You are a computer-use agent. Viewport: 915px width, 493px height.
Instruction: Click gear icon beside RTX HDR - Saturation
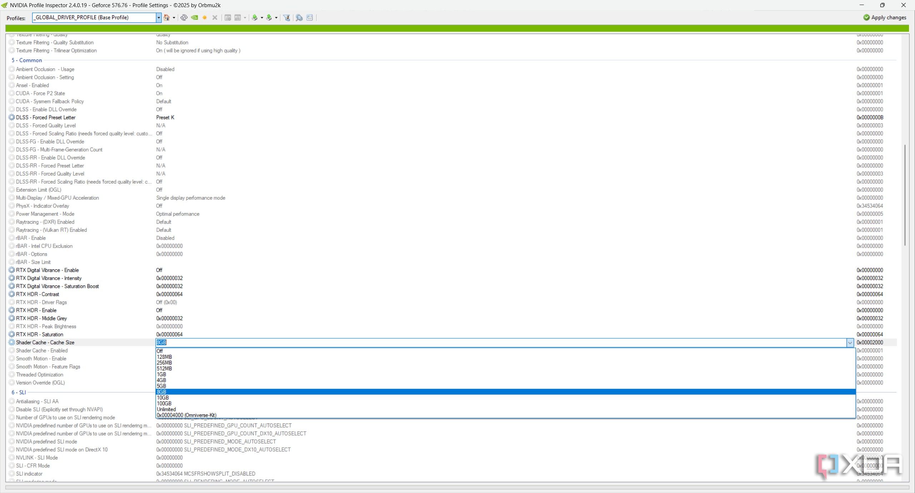coord(12,334)
